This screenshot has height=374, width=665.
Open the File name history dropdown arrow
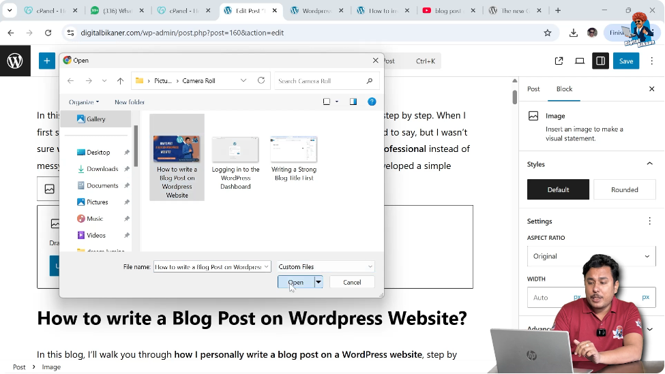(x=266, y=267)
